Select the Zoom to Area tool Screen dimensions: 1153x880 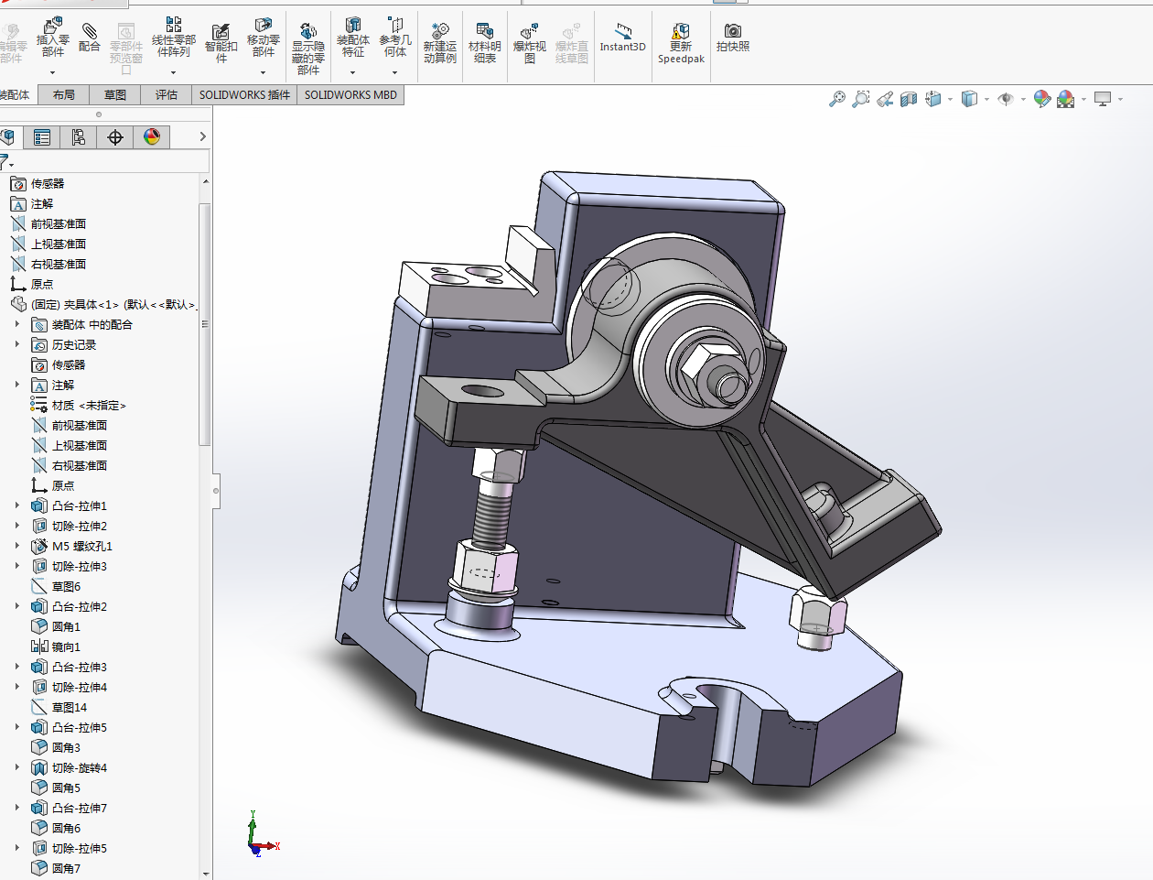(861, 99)
